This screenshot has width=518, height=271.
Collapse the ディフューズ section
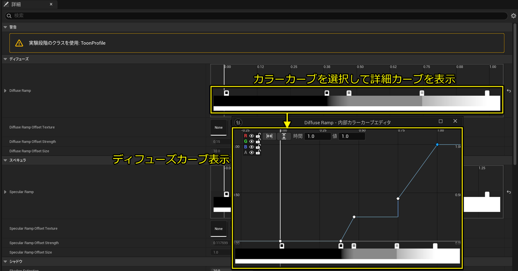click(x=5, y=59)
